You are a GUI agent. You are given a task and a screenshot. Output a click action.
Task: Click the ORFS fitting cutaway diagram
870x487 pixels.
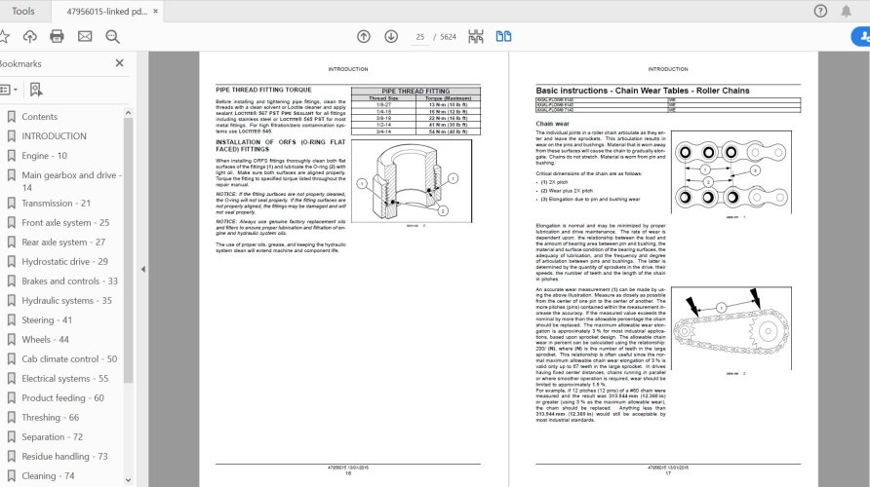click(x=412, y=181)
